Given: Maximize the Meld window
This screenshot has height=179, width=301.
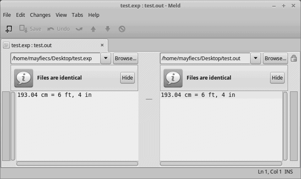Looking at the screenshot, I should click(x=284, y=6).
